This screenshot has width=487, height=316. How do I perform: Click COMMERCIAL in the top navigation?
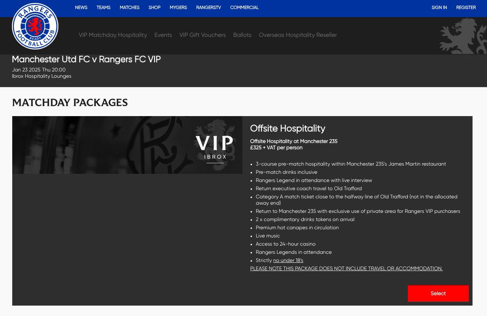coord(244,8)
